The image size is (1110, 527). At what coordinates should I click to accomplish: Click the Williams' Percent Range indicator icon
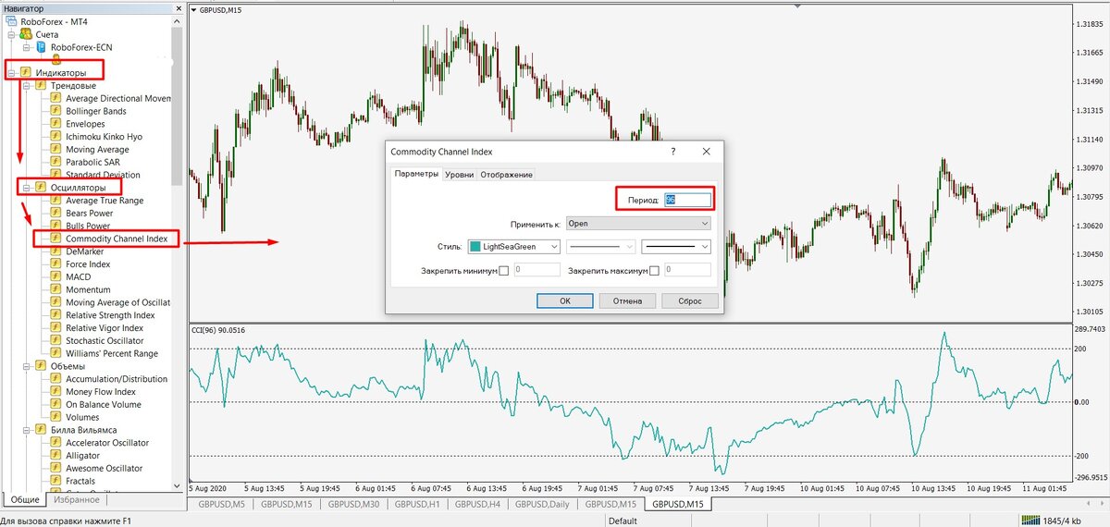pyautogui.click(x=55, y=353)
